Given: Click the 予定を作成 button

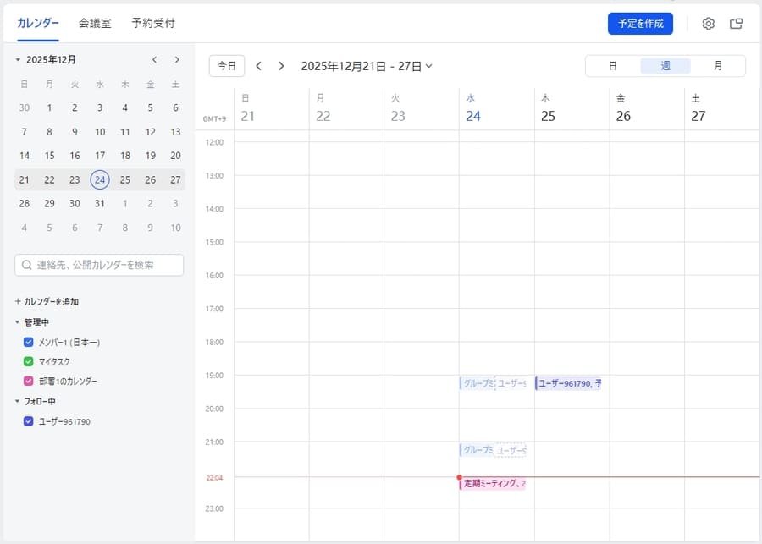Looking at the screenshot, I should tap(639, 24).
